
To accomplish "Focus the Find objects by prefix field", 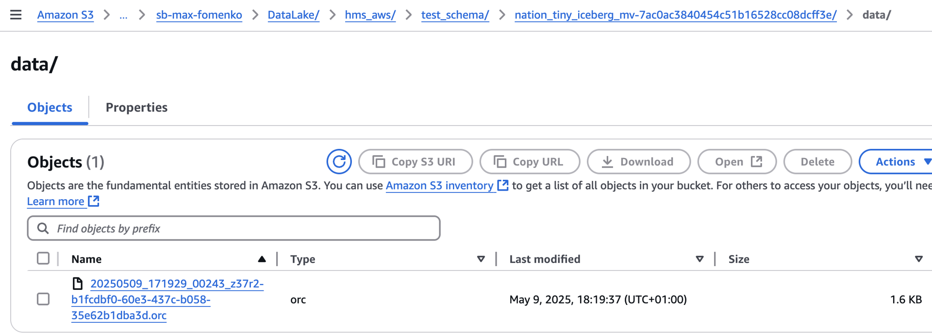I will click(x=243, y=228).
